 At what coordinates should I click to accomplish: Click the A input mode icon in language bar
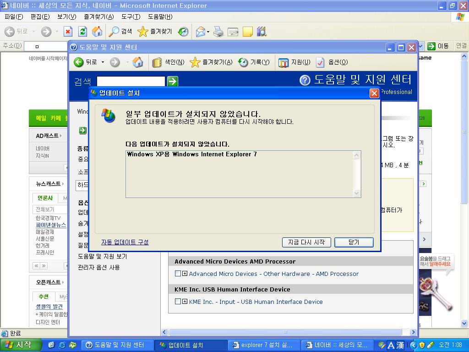391,345
